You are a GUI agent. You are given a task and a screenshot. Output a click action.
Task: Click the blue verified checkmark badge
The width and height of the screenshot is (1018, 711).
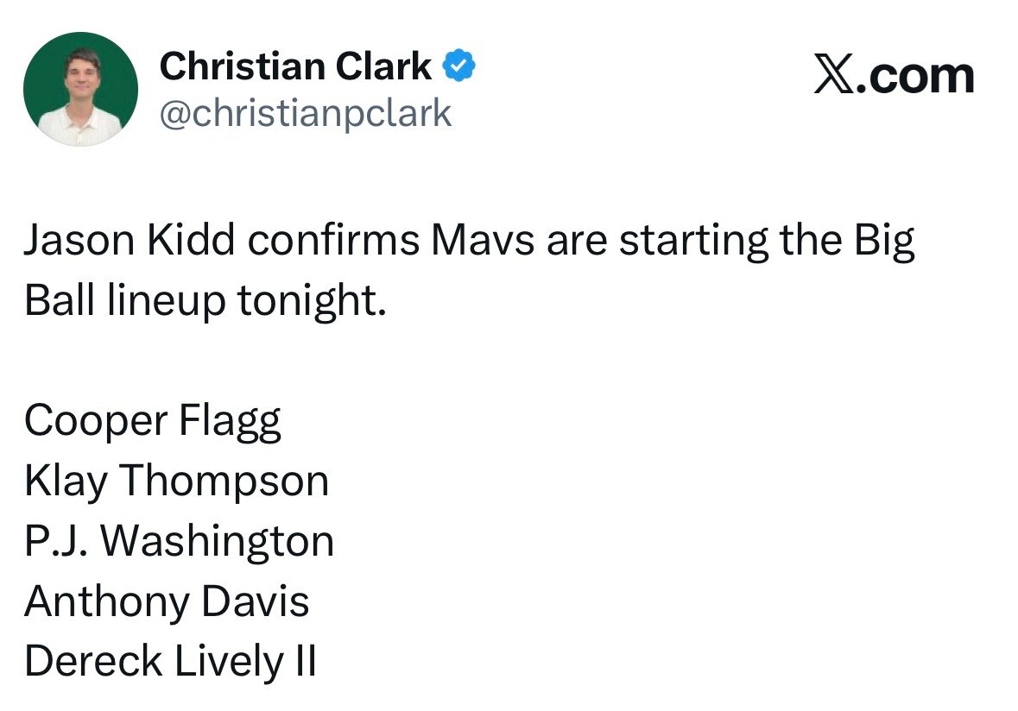(x=458, y=66)
